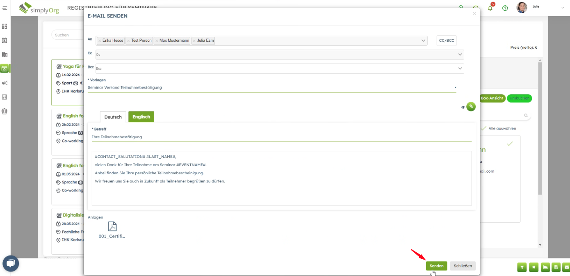Screen dimensions: 570x276
Task: Expand the An recipients dropdown
Action: click(x=423, y=41)
